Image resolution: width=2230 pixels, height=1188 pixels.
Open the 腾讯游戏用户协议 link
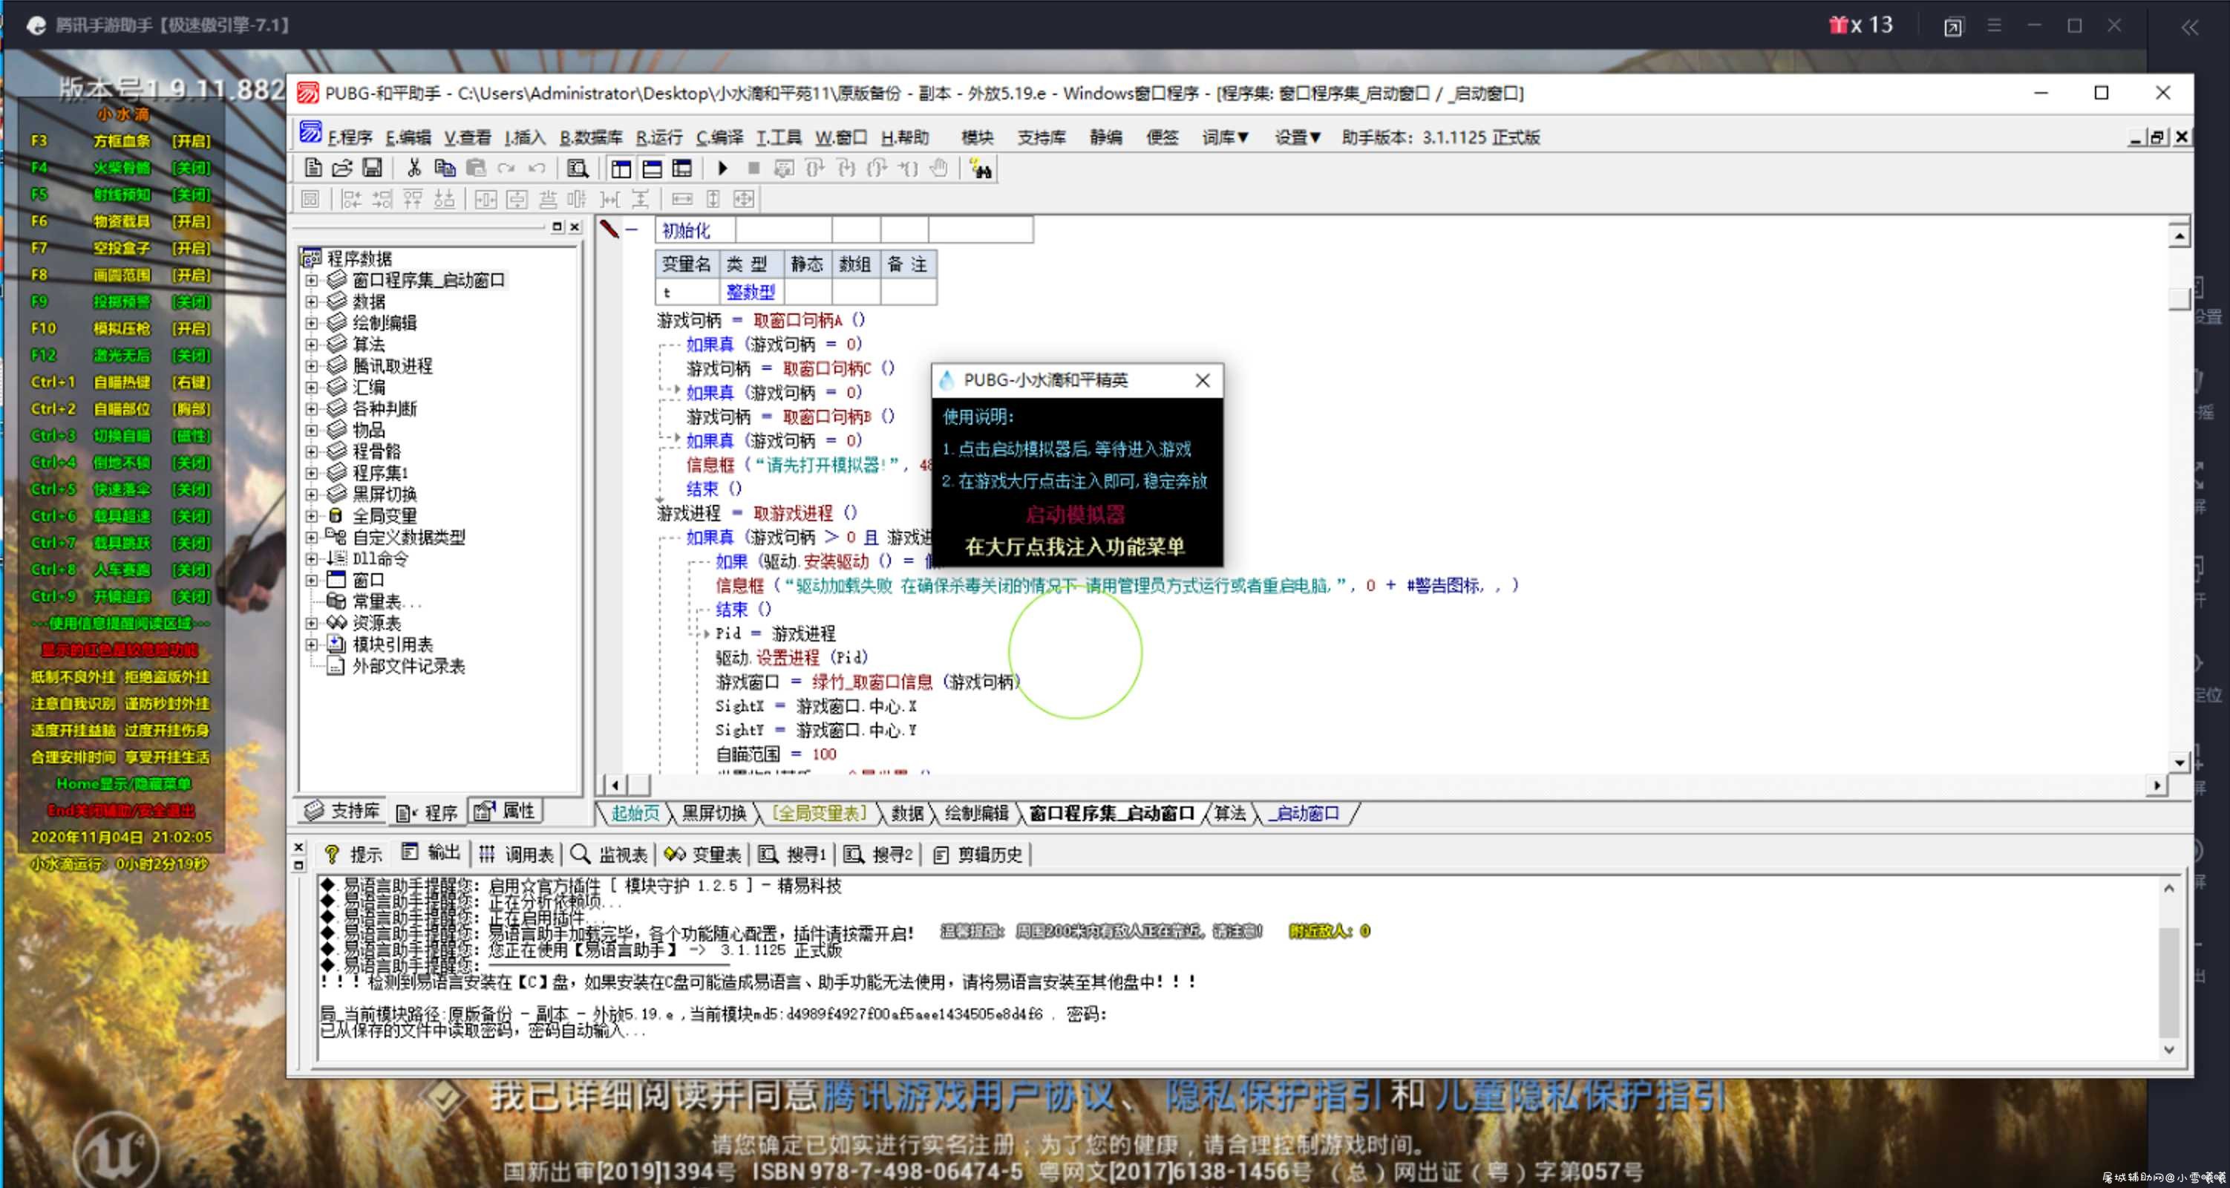pos(968,1097)
